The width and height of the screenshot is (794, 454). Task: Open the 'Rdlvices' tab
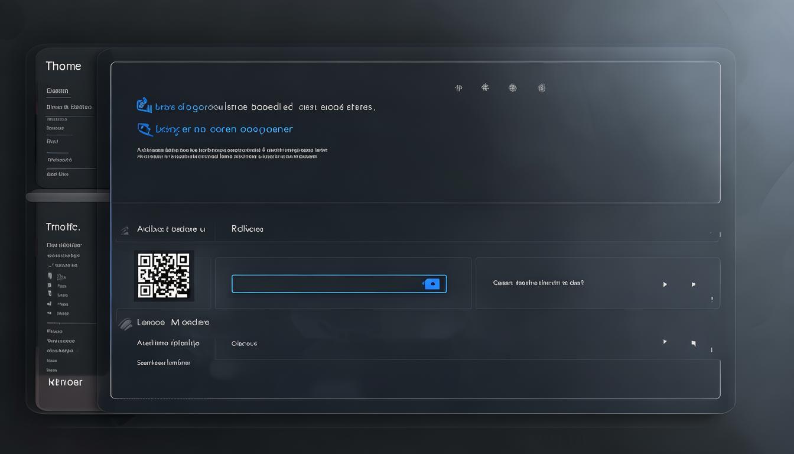pos(247,229)
